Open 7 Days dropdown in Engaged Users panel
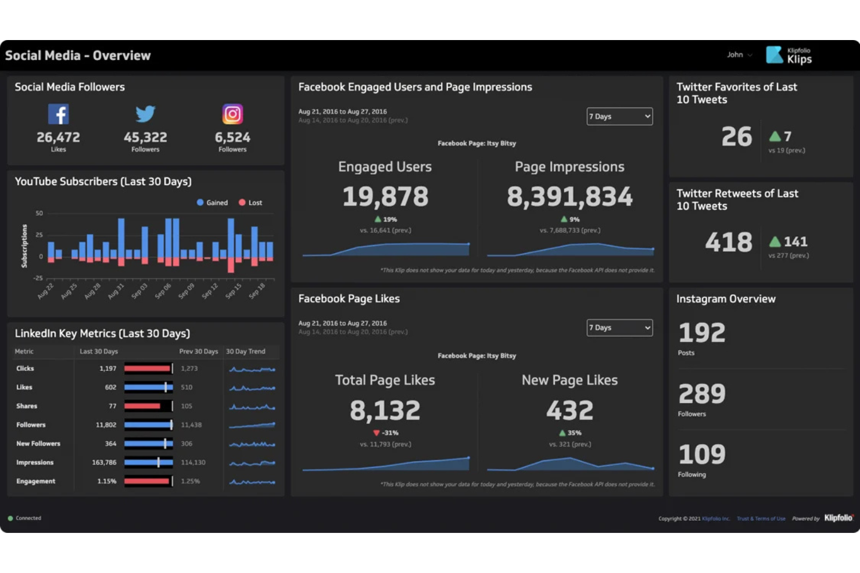860x573 pixels. (x=619, y=116)
